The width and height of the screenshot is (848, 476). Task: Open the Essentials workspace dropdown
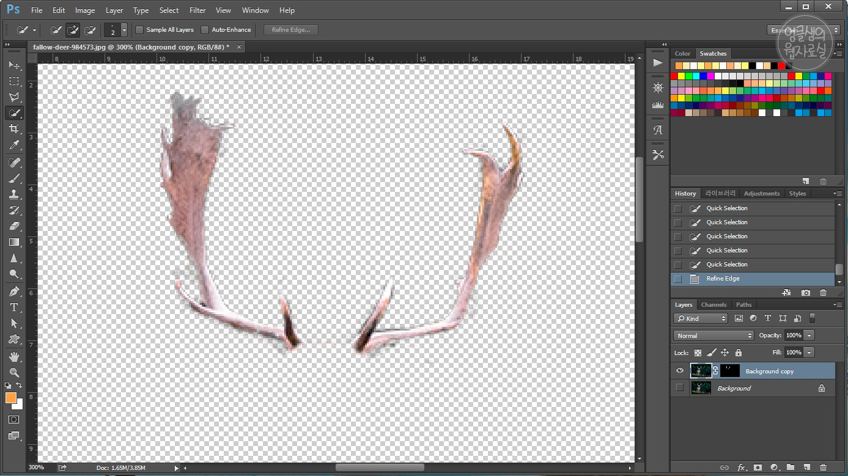pos(803,30)
